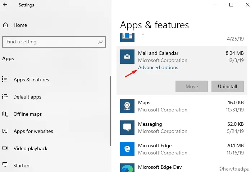Click the 12/3/19 install date
Image resolution: width=251 pixels, height=172 pixels.
(x=236, y=60)
